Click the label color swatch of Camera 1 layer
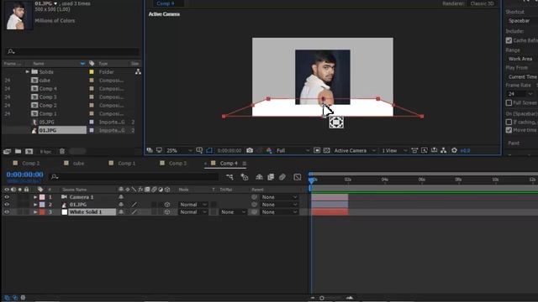The height and width of the screenshot is (302, 538). point(42,197)
